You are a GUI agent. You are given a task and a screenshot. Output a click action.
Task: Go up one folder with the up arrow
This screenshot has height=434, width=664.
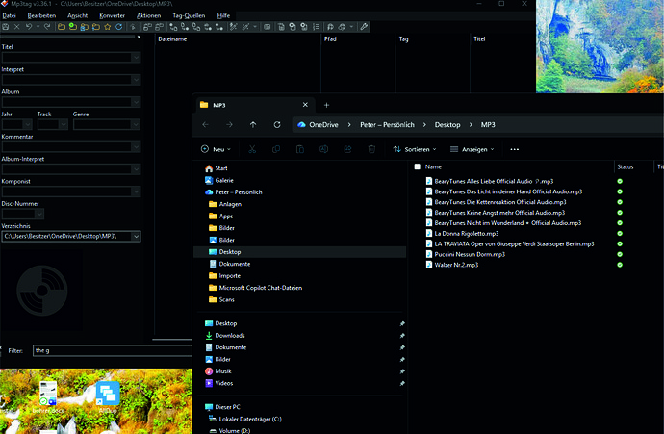253,124
